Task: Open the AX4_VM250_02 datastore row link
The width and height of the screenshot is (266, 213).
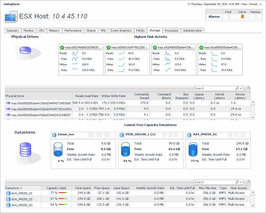Action: point(22,199)
